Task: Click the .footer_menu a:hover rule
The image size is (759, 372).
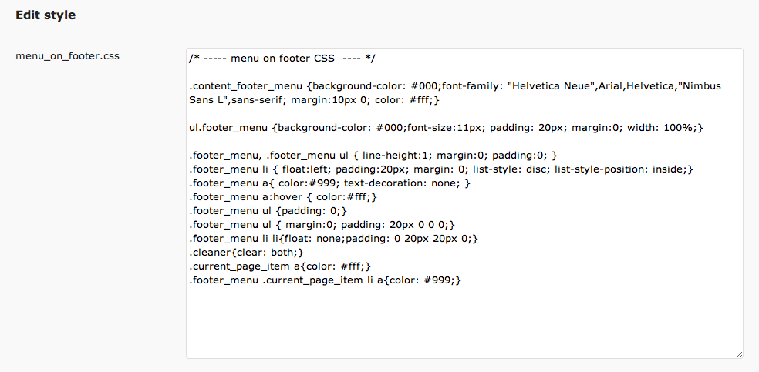Action: 283,197
